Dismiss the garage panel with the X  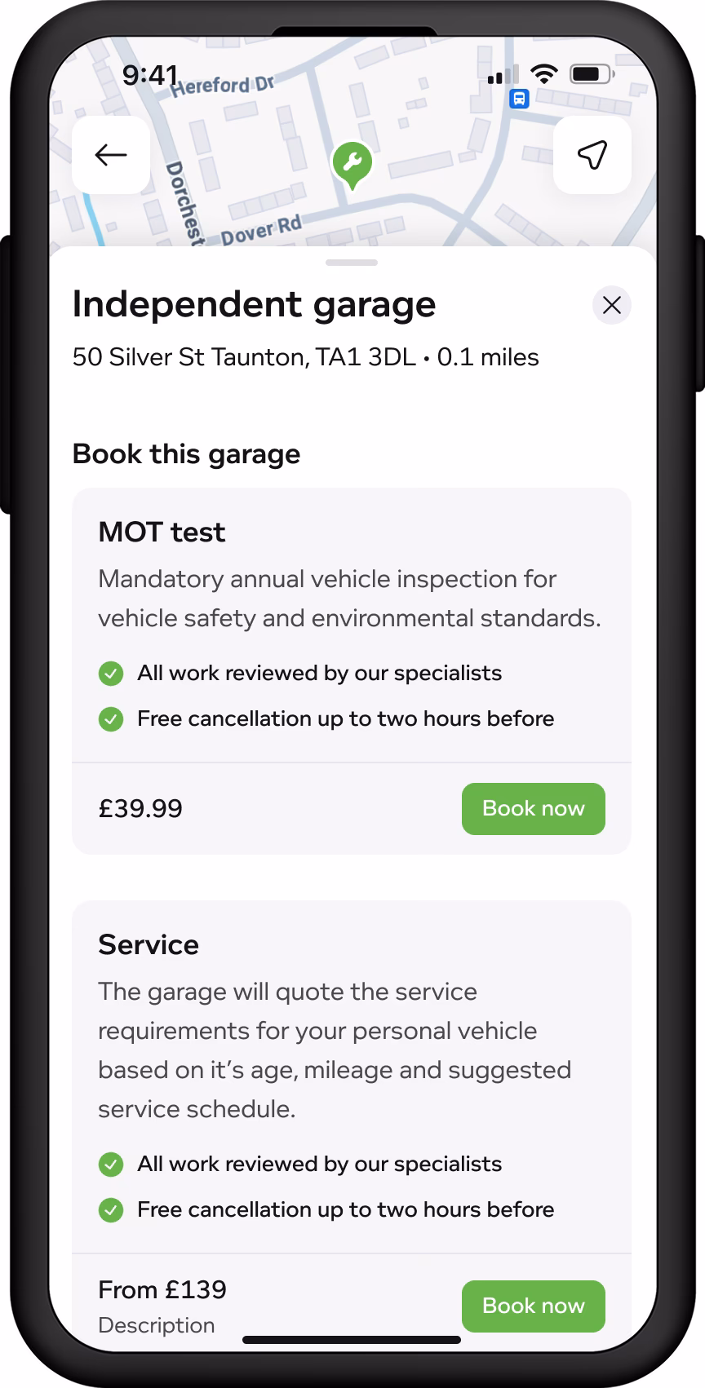[611, 305]
